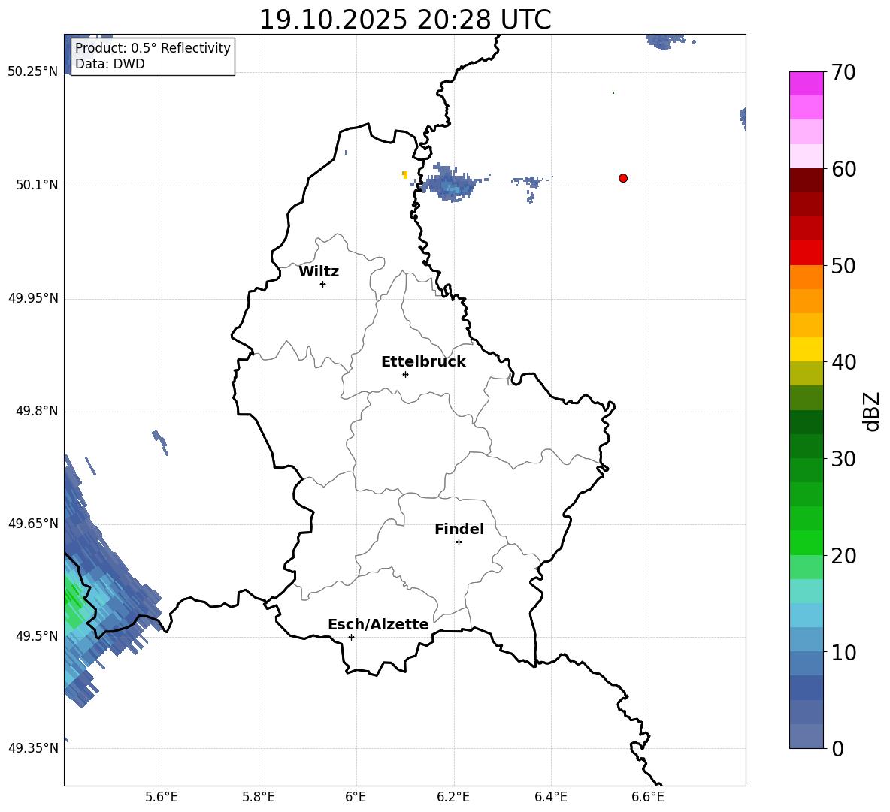Click the colorbar label 40
Viewport: 890px width, 812px height.
coord(843,362)
